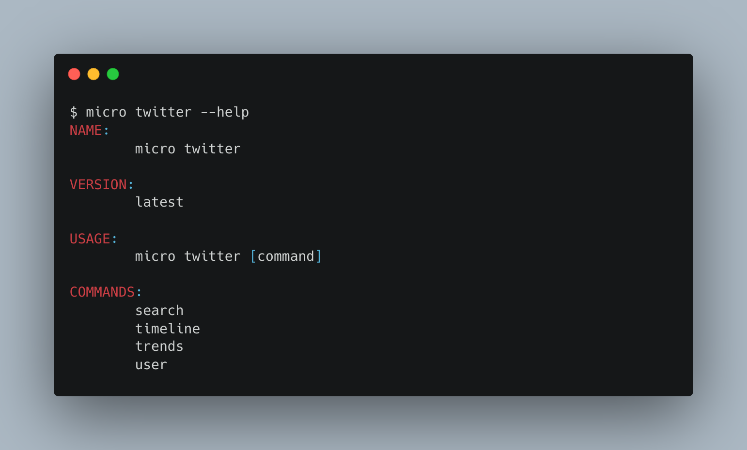Click the red close window button

(x=74, y=74)
